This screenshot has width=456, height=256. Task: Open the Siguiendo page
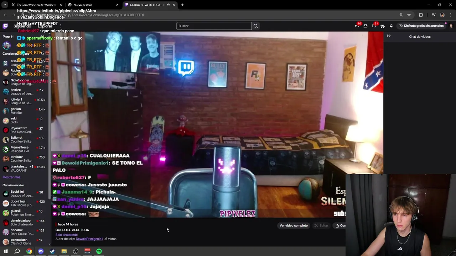(x=22, y=26)
